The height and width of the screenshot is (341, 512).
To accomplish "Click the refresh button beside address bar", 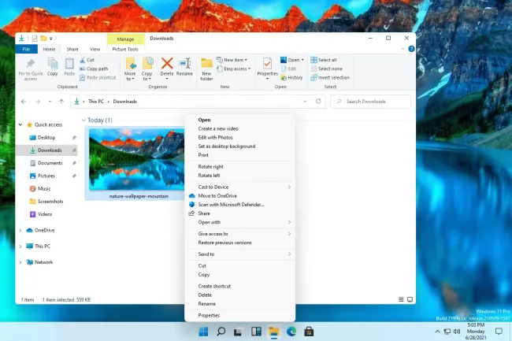I will coord(318,102).
